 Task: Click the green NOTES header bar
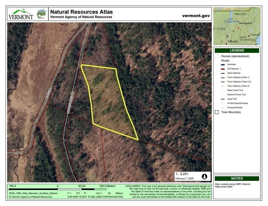237,179
